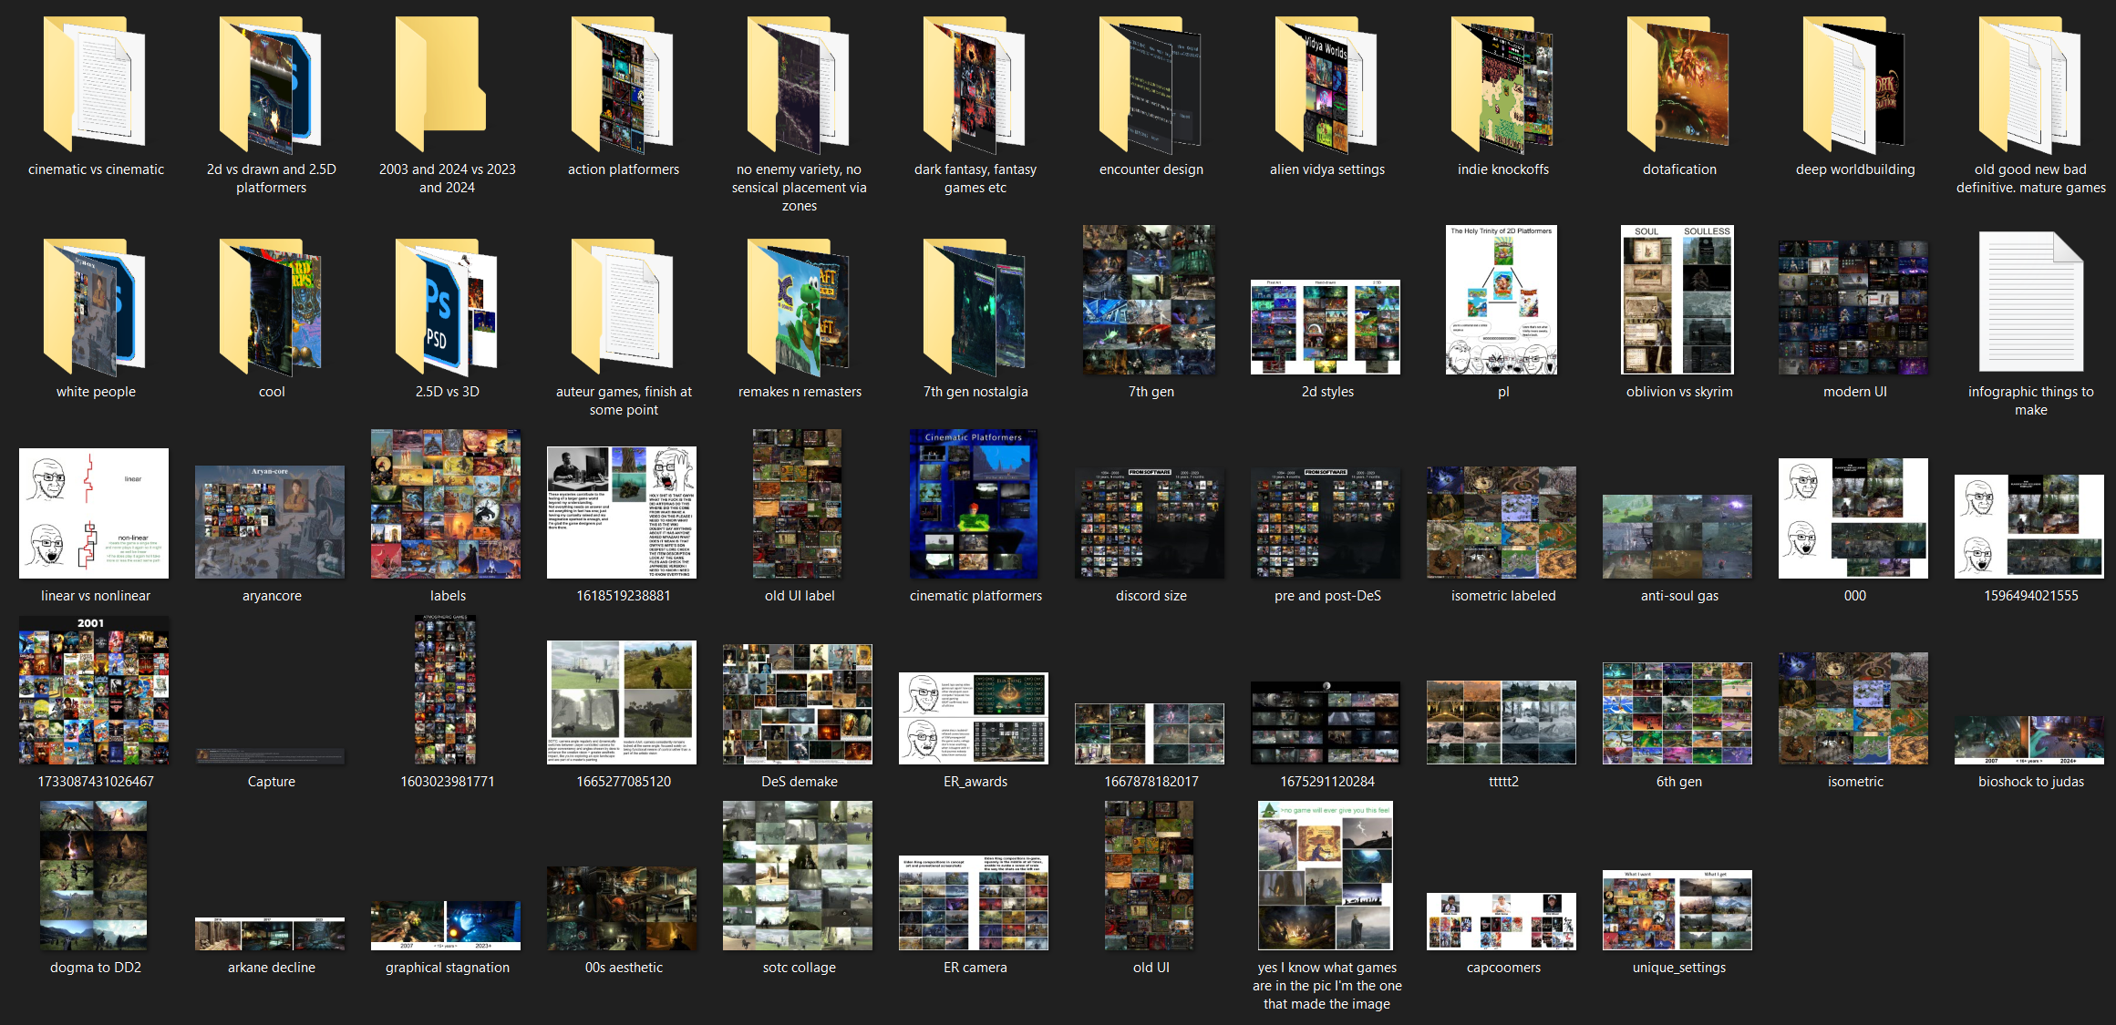Select the '1675291120284' image file
2116x1025 pixels.
(1326, 723)
